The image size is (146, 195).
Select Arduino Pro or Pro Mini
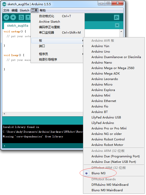point(114,128)
